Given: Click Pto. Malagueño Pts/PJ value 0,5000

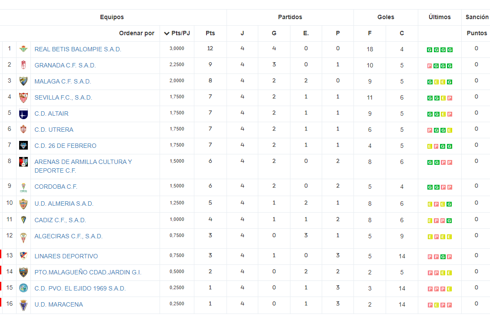Looking at the screenshot, I should click(177, 272).
